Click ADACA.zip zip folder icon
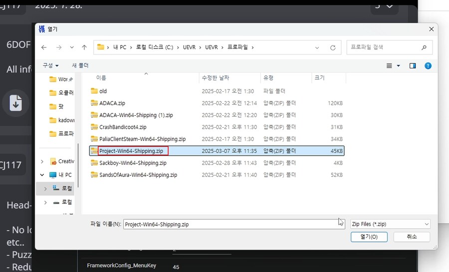 click(94, 103)
